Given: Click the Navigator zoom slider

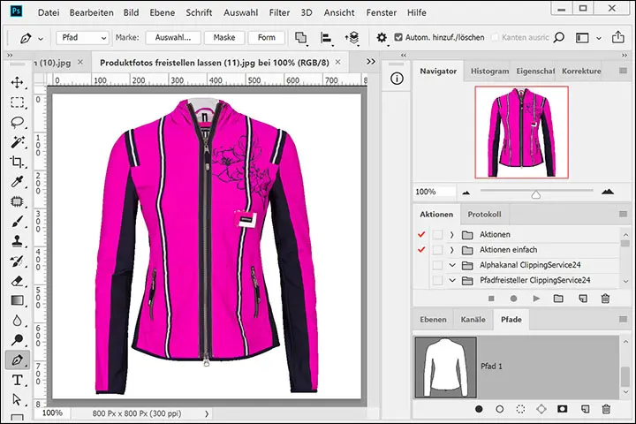Looking at the screenshot, I should [x=535, y=194].
